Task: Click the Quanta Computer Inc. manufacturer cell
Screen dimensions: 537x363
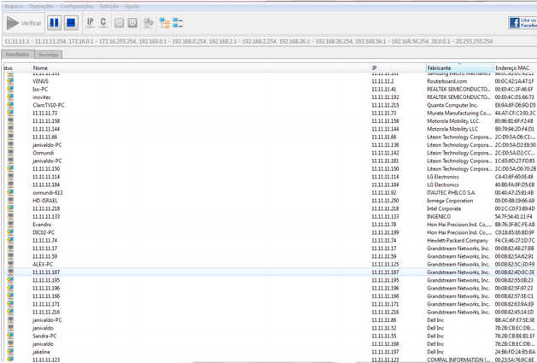Action: click(452, 105)
